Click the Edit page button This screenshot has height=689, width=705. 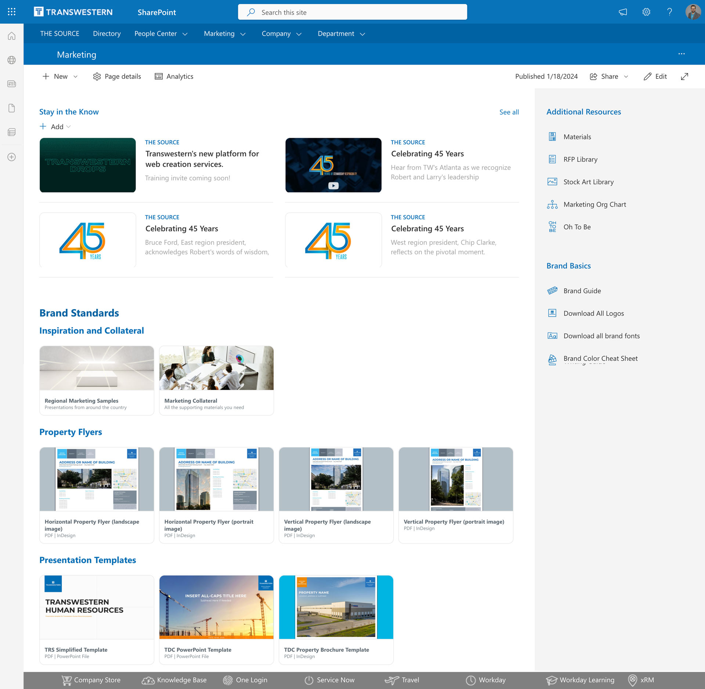click(x=655, y=76)
